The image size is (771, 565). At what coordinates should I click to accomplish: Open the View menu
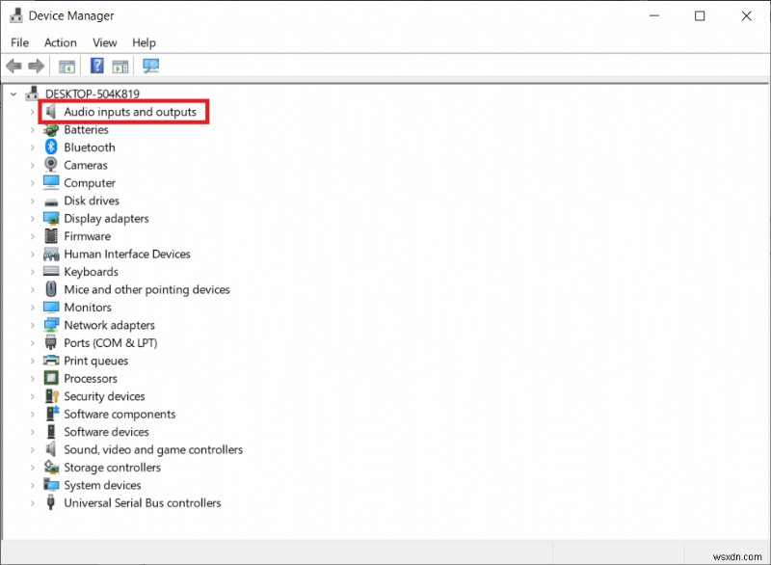click(x=104, y=42)
